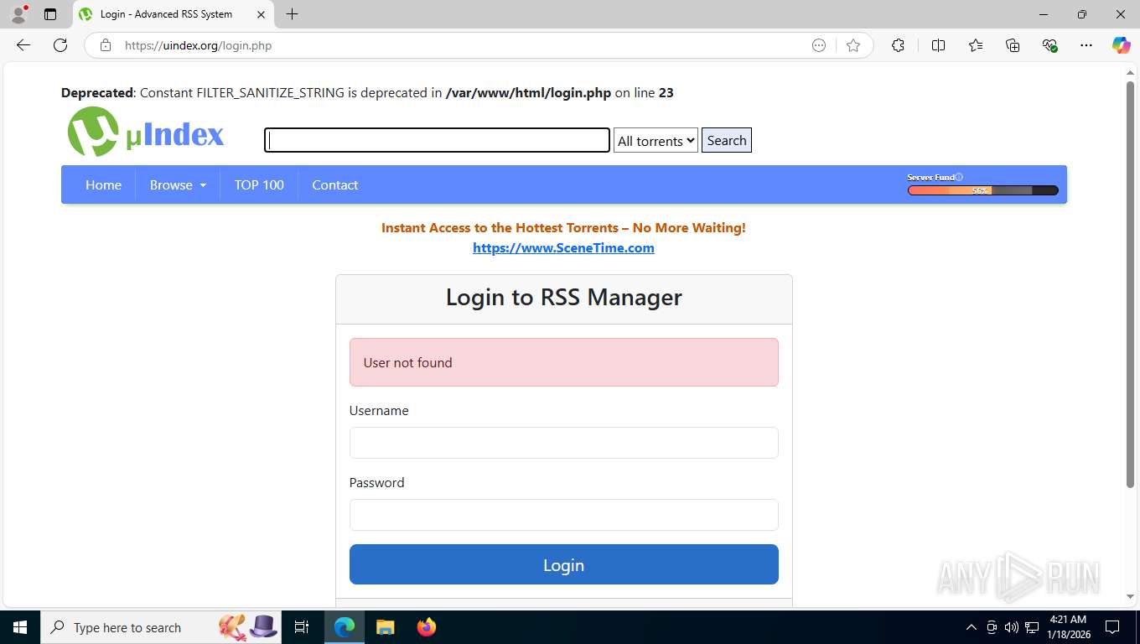
Task: Open the feedback smiley icon in address bar
Action: (x=819, y=45)
